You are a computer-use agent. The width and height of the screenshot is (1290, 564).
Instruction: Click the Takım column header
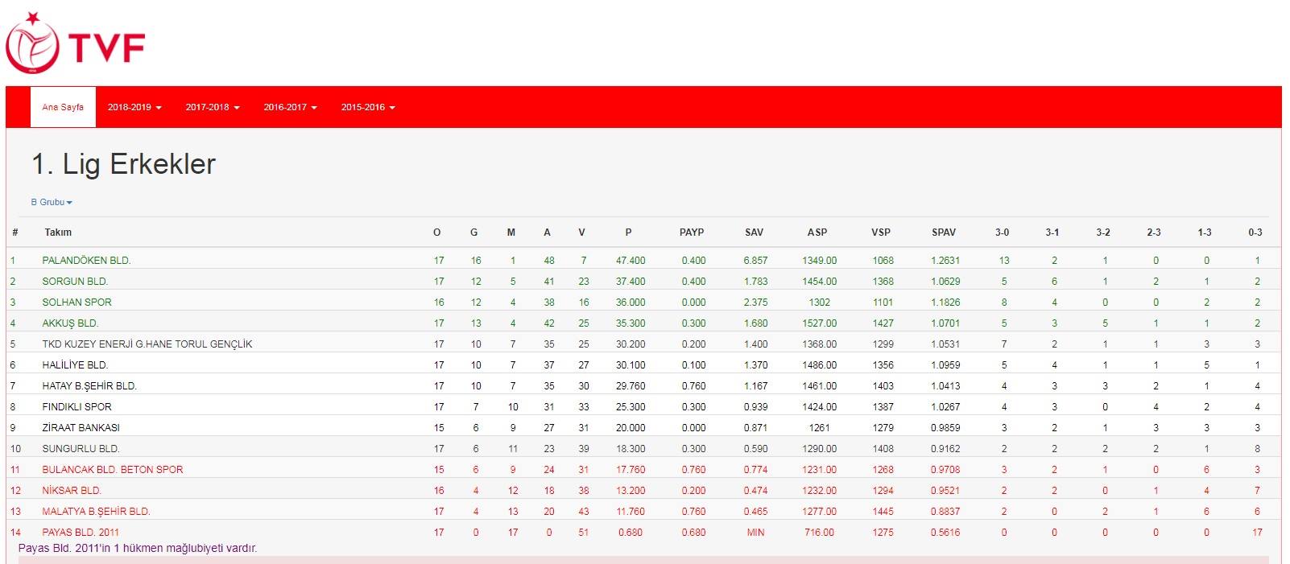click(58, 233)
